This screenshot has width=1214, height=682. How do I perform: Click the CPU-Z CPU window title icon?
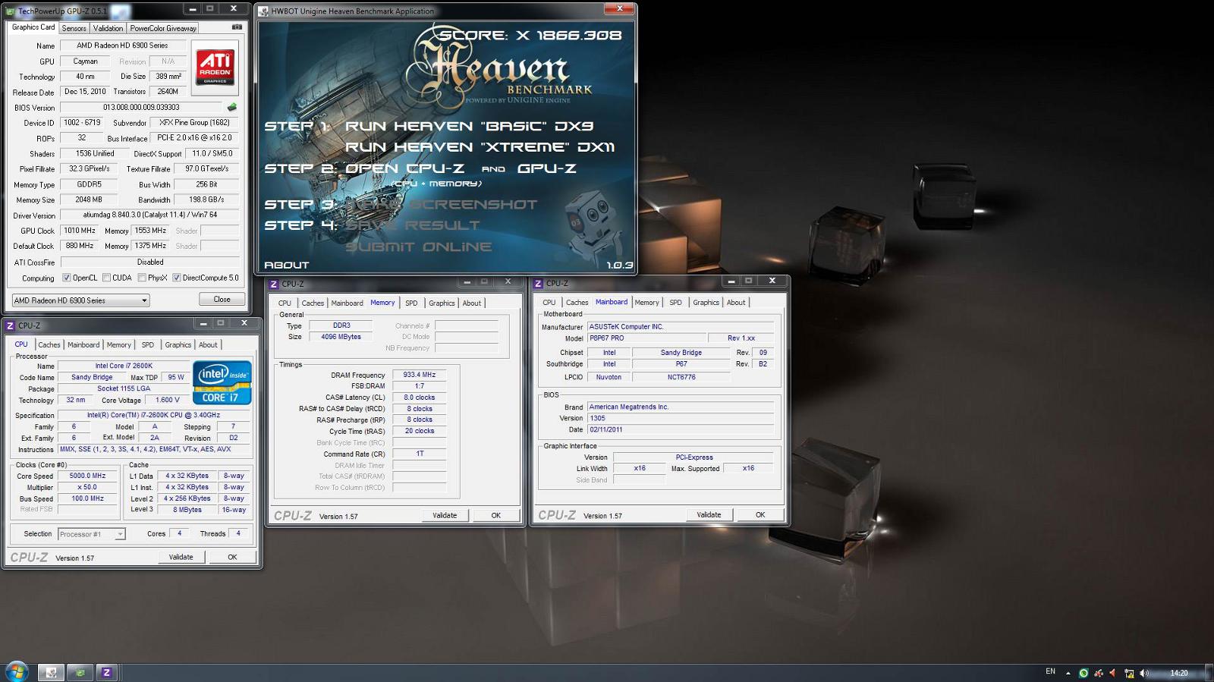[x=11, y=325]
